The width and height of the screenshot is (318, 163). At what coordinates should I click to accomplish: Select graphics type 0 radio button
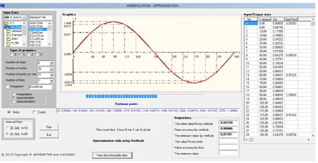tap(12, 55)
